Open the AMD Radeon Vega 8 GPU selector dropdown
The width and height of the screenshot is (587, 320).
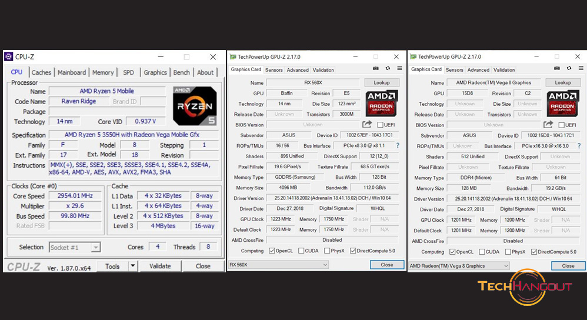pyautogui.click(x=506, y=266)
